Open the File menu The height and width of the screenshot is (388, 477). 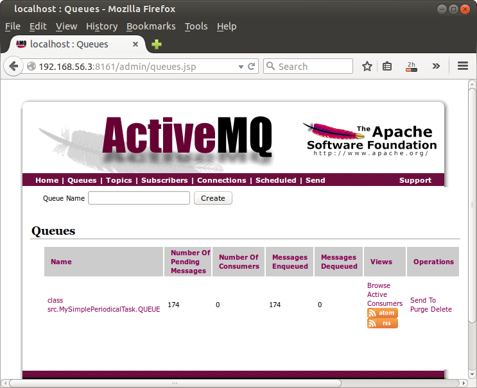tap(13, 26)
